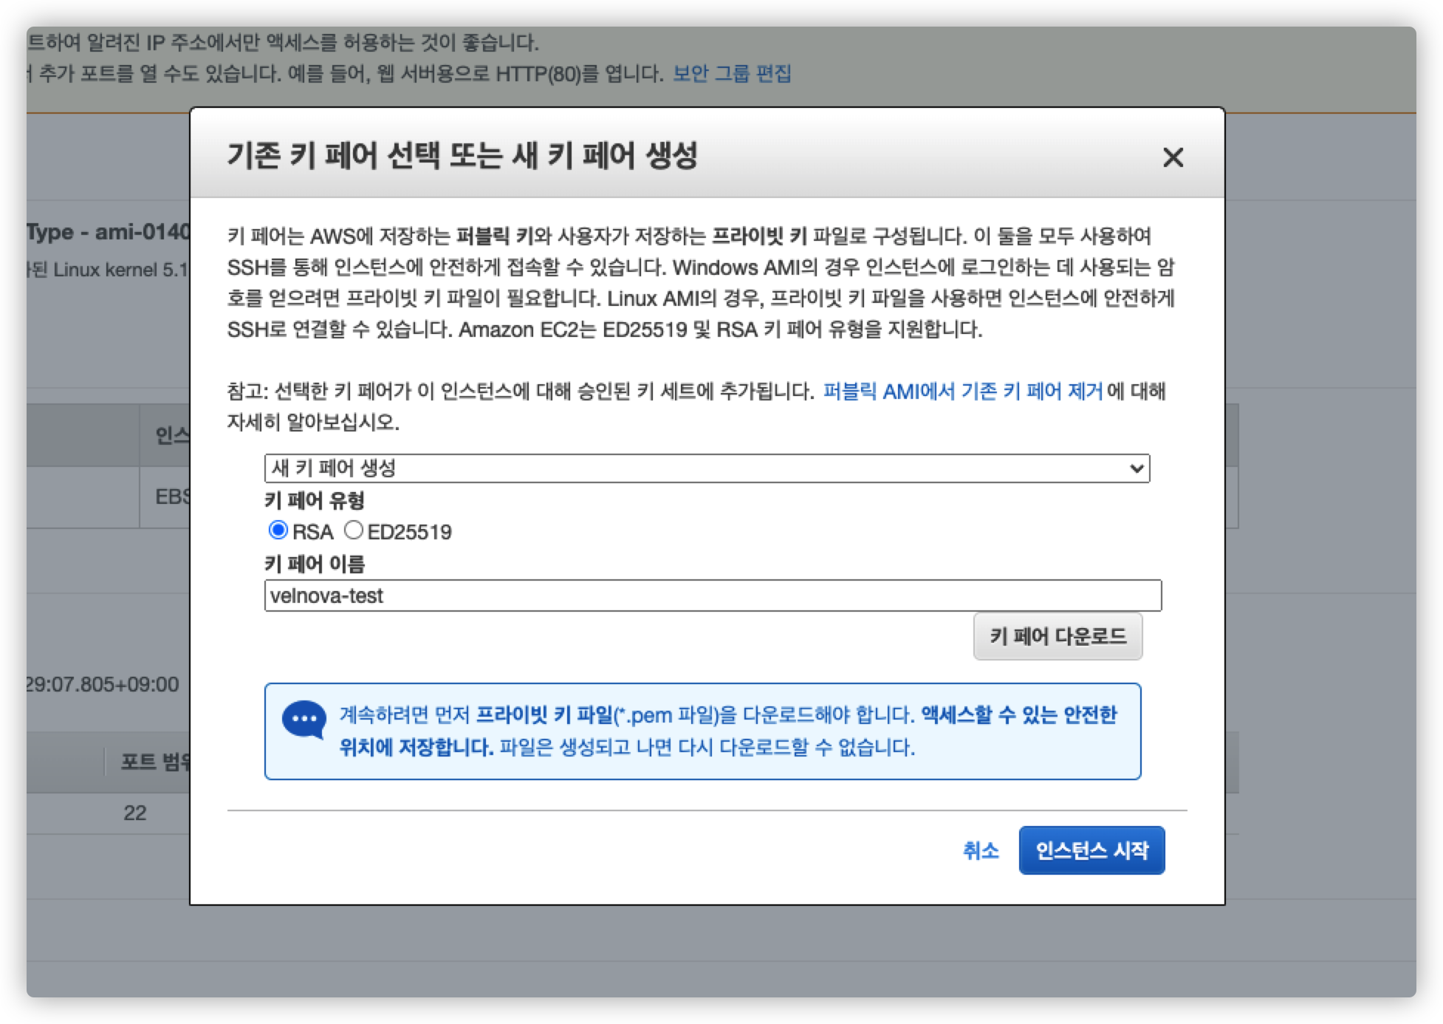Click the blue .pem download notice box
1443x1024 pixels.
coord(702,731)
